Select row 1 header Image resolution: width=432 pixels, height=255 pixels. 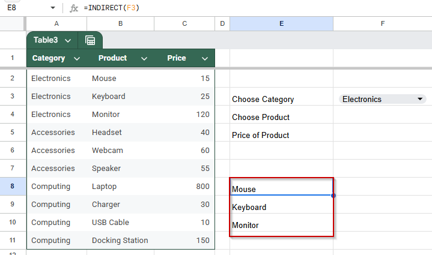click(13, 58)
